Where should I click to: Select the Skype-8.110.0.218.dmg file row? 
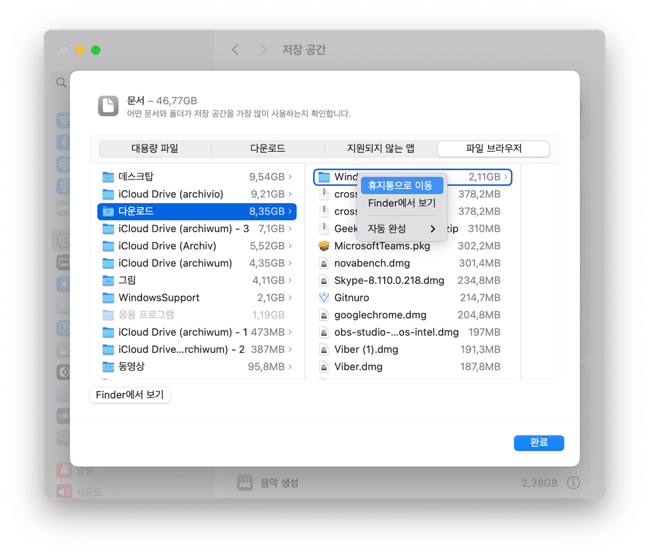pos(389,280)
